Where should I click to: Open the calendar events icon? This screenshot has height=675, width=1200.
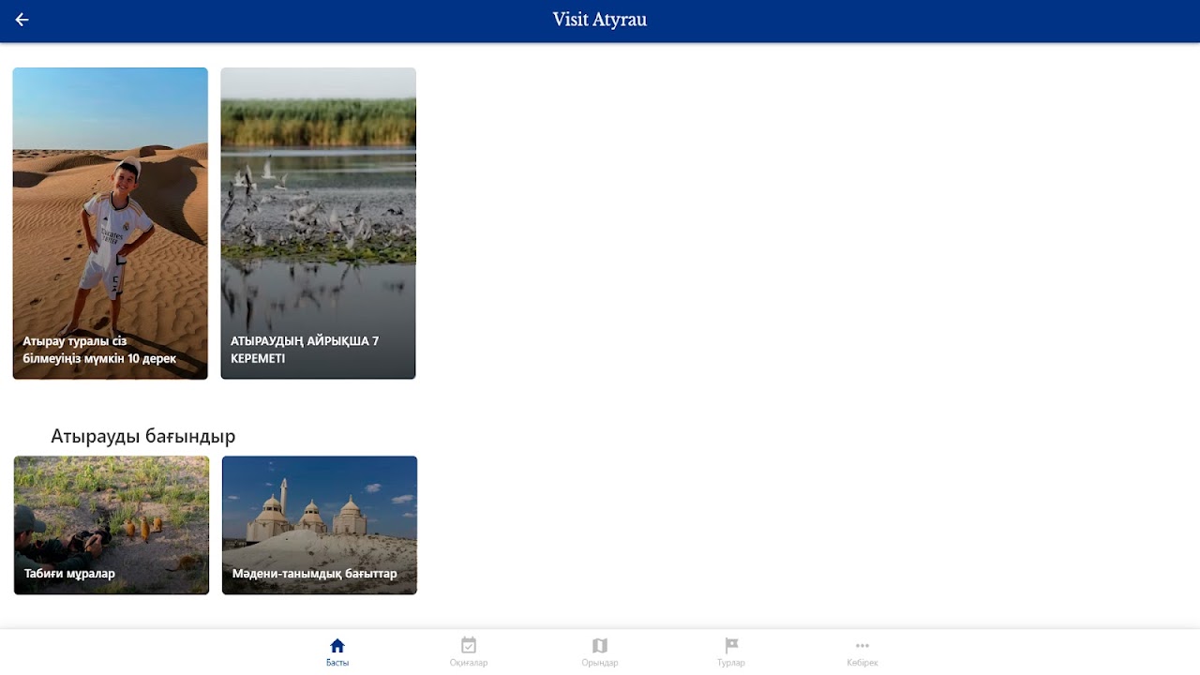(469, 645)
